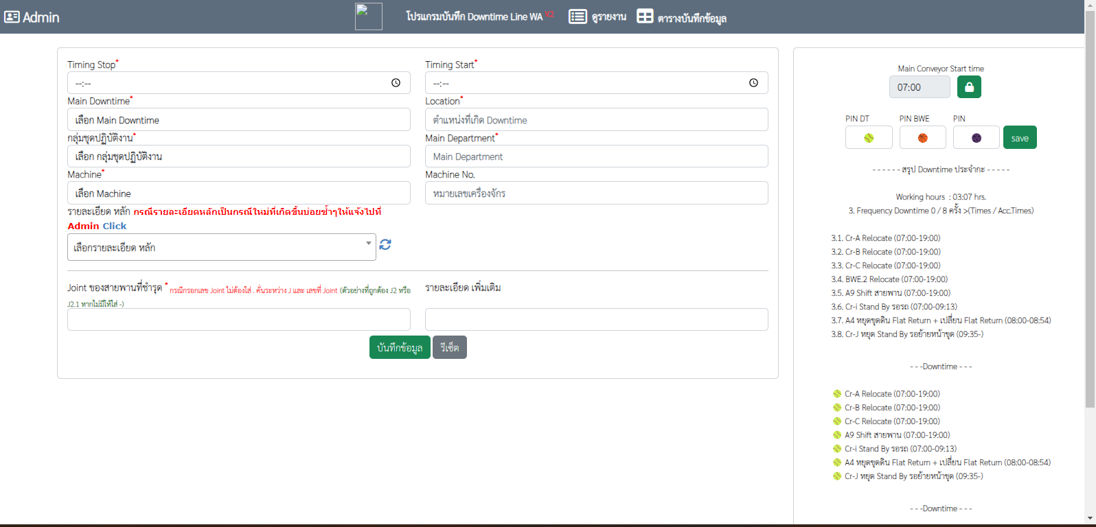Click the report list icon in navbar
The width and height of the screenshot is (1096, 527).
pos(578,16)
